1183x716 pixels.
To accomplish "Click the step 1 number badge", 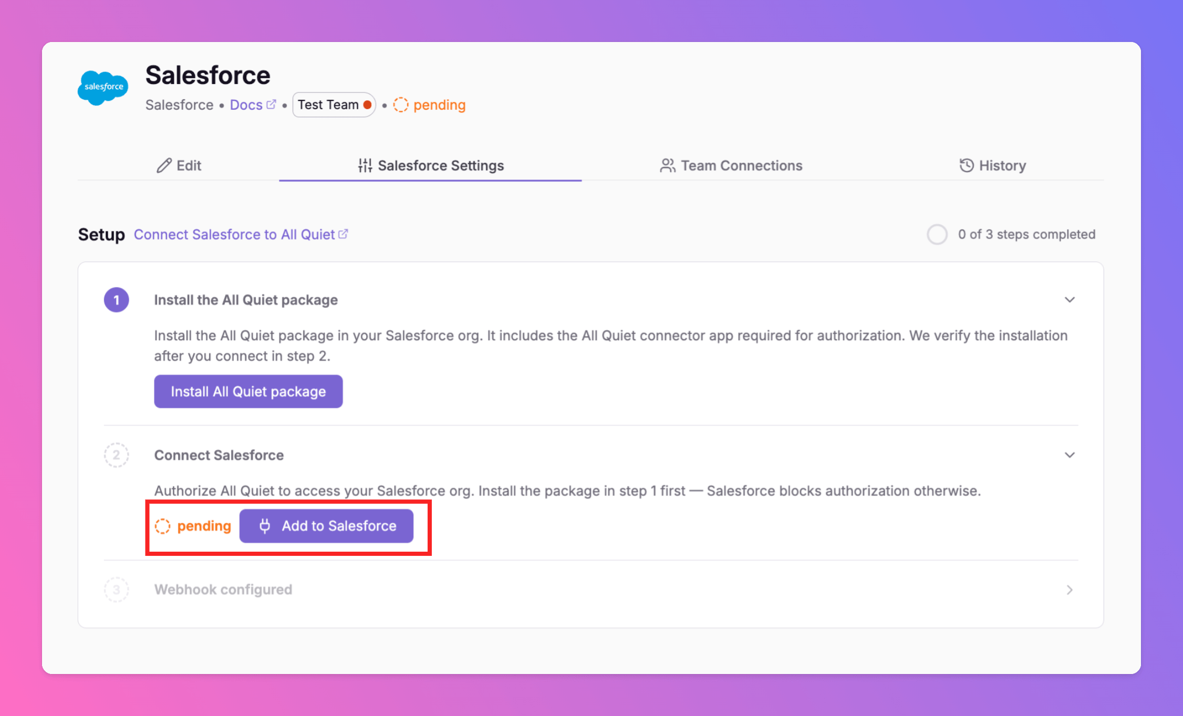I will 117,300.
